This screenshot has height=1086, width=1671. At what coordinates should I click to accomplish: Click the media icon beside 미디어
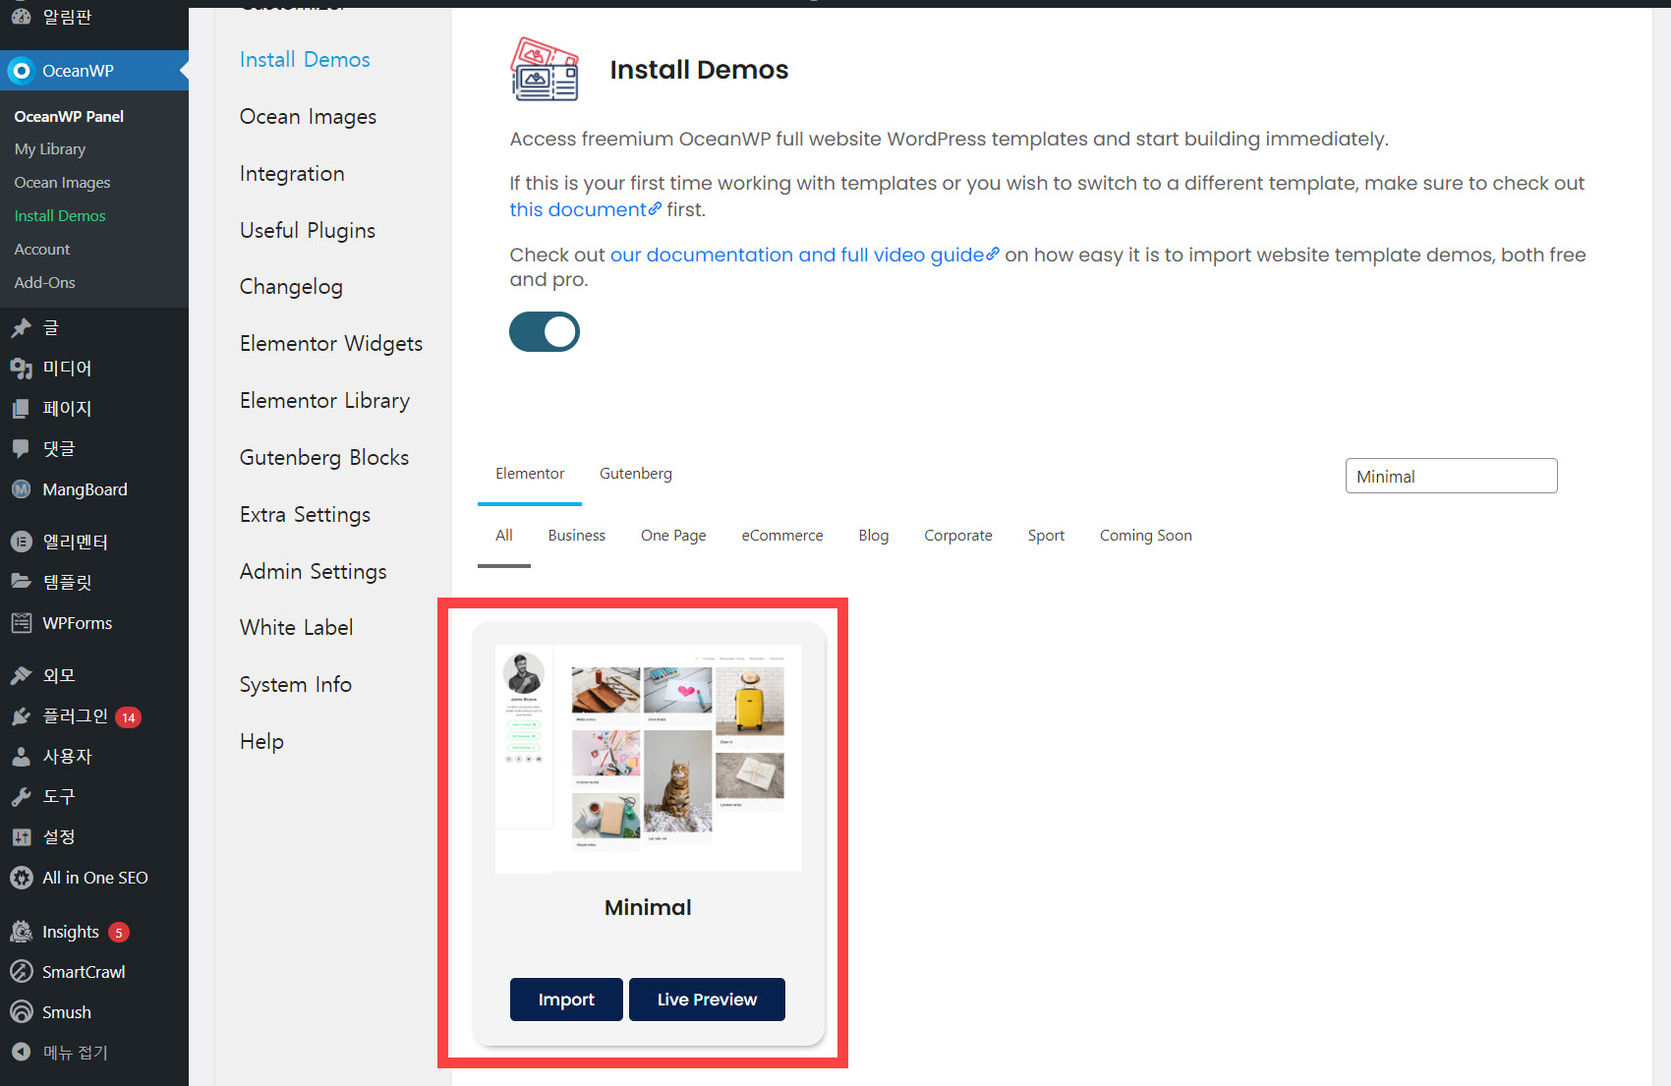click(21, 369)
